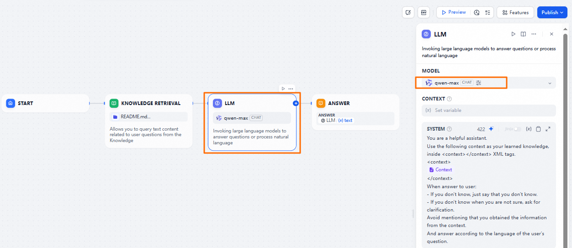Open three-dots menu above the LLM node
This screenshot has height=248, width=572.
291,89
